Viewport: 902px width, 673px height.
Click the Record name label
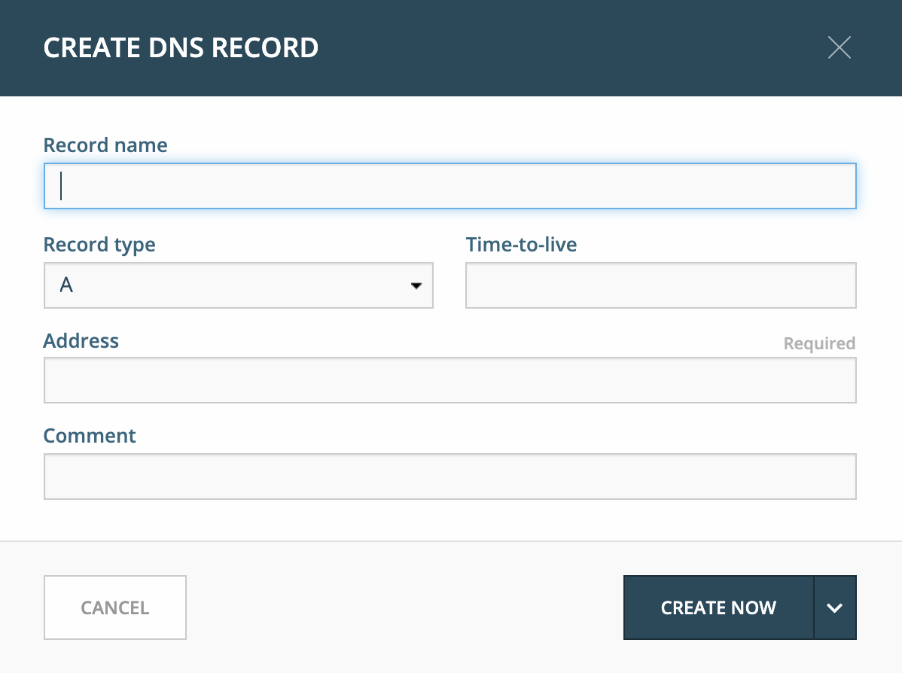click(105, 145)
